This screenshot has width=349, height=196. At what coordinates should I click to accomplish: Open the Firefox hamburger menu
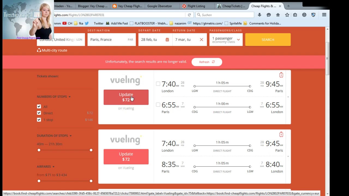tap(324, 15)
